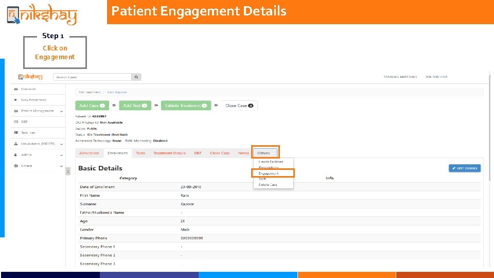Select Staff in the Others menu
Image resolution: width=494 pixels, height=278 pixels.
coord(262,179)
